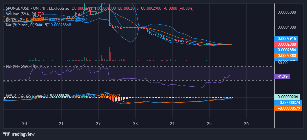Click the red 0.0002900 current price label
Screen dimensions: 307x140
(x=286, y=44)
